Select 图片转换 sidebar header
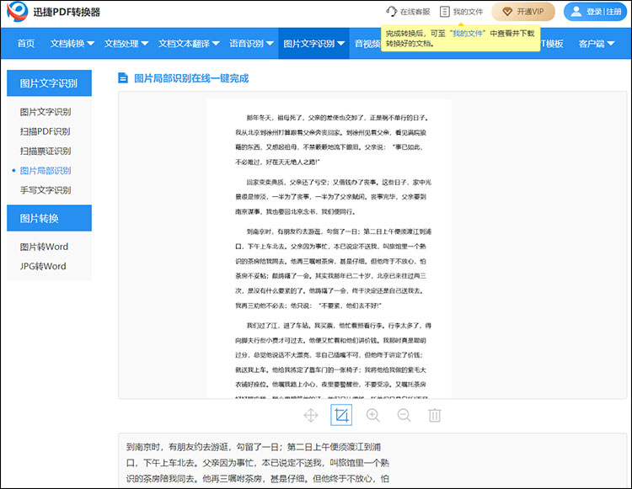Screen dimensions: 632x489 coord(49,218)
